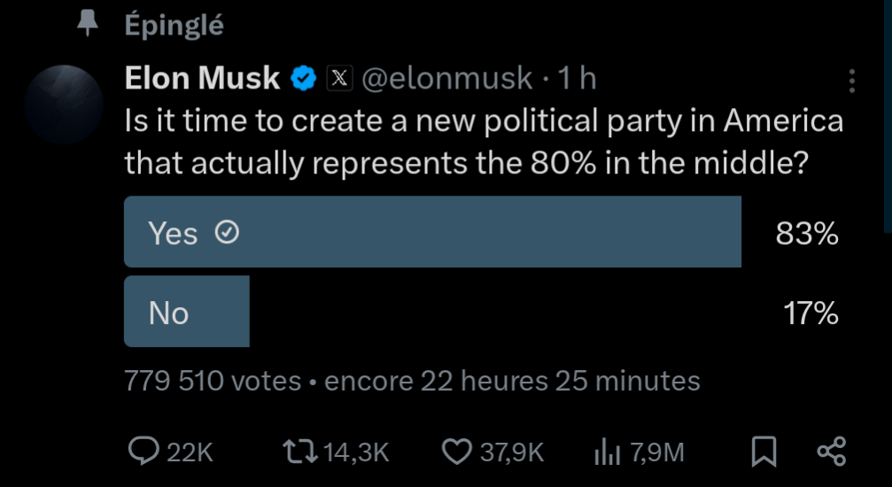Click the blue verified badge
Image resolution: width=892 pixels, height=487 pixels.
coord(304,79)
